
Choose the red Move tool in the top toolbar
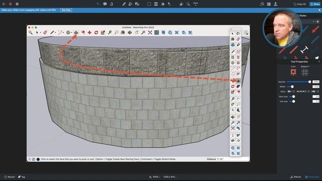pos(90,32)
